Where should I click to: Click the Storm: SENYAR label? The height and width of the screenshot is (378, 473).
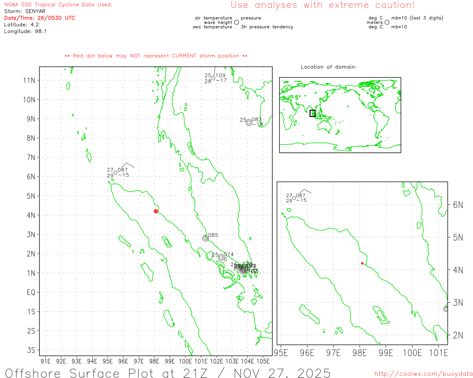(x=25, y=11)
